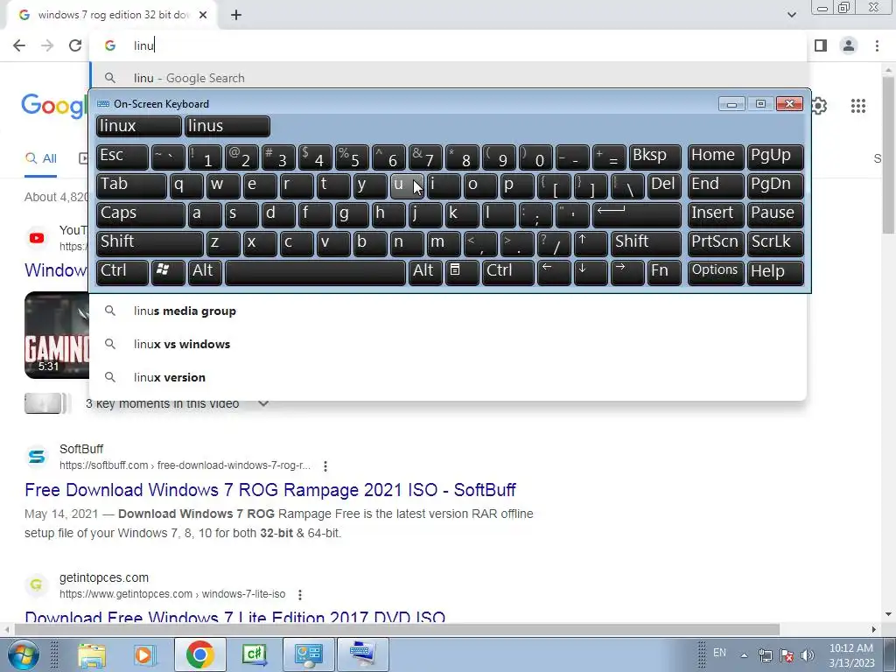
Task: Open 'Free Download Windows 7 ROG Rampage 2021 ISO' link
Action: [270, 490]
